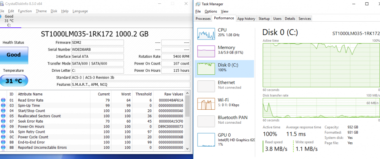Select the Memory graph thumbnail
The height and width of the screenshot is (159, 380).
point(206,51)
